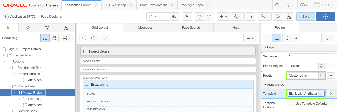Click Use Template Defaults button
337x112 pixels.
tap(311, 104)
